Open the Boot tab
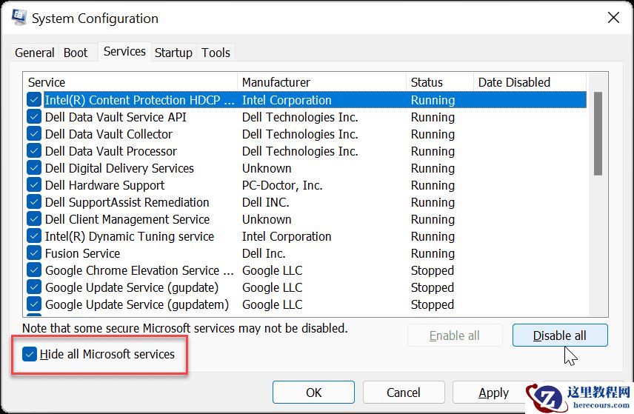Screen dimensions: 634x414 76,53
